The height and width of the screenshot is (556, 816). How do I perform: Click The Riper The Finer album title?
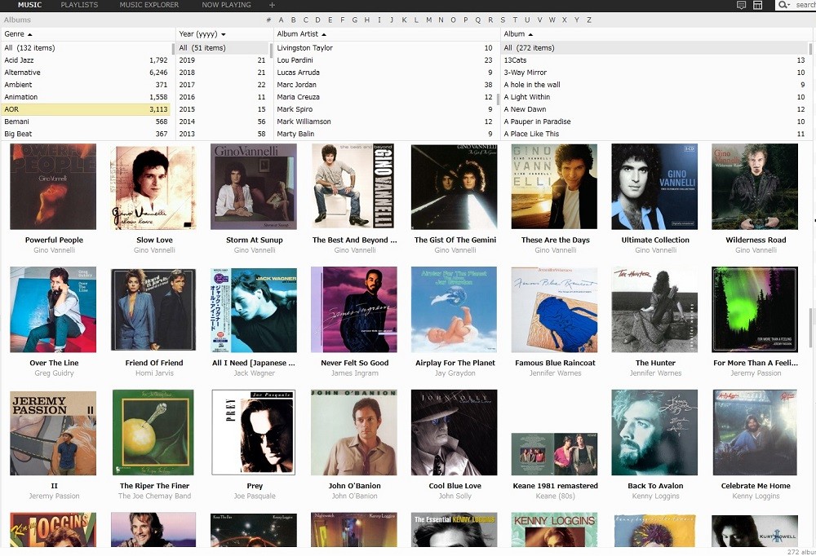(154, 486)
